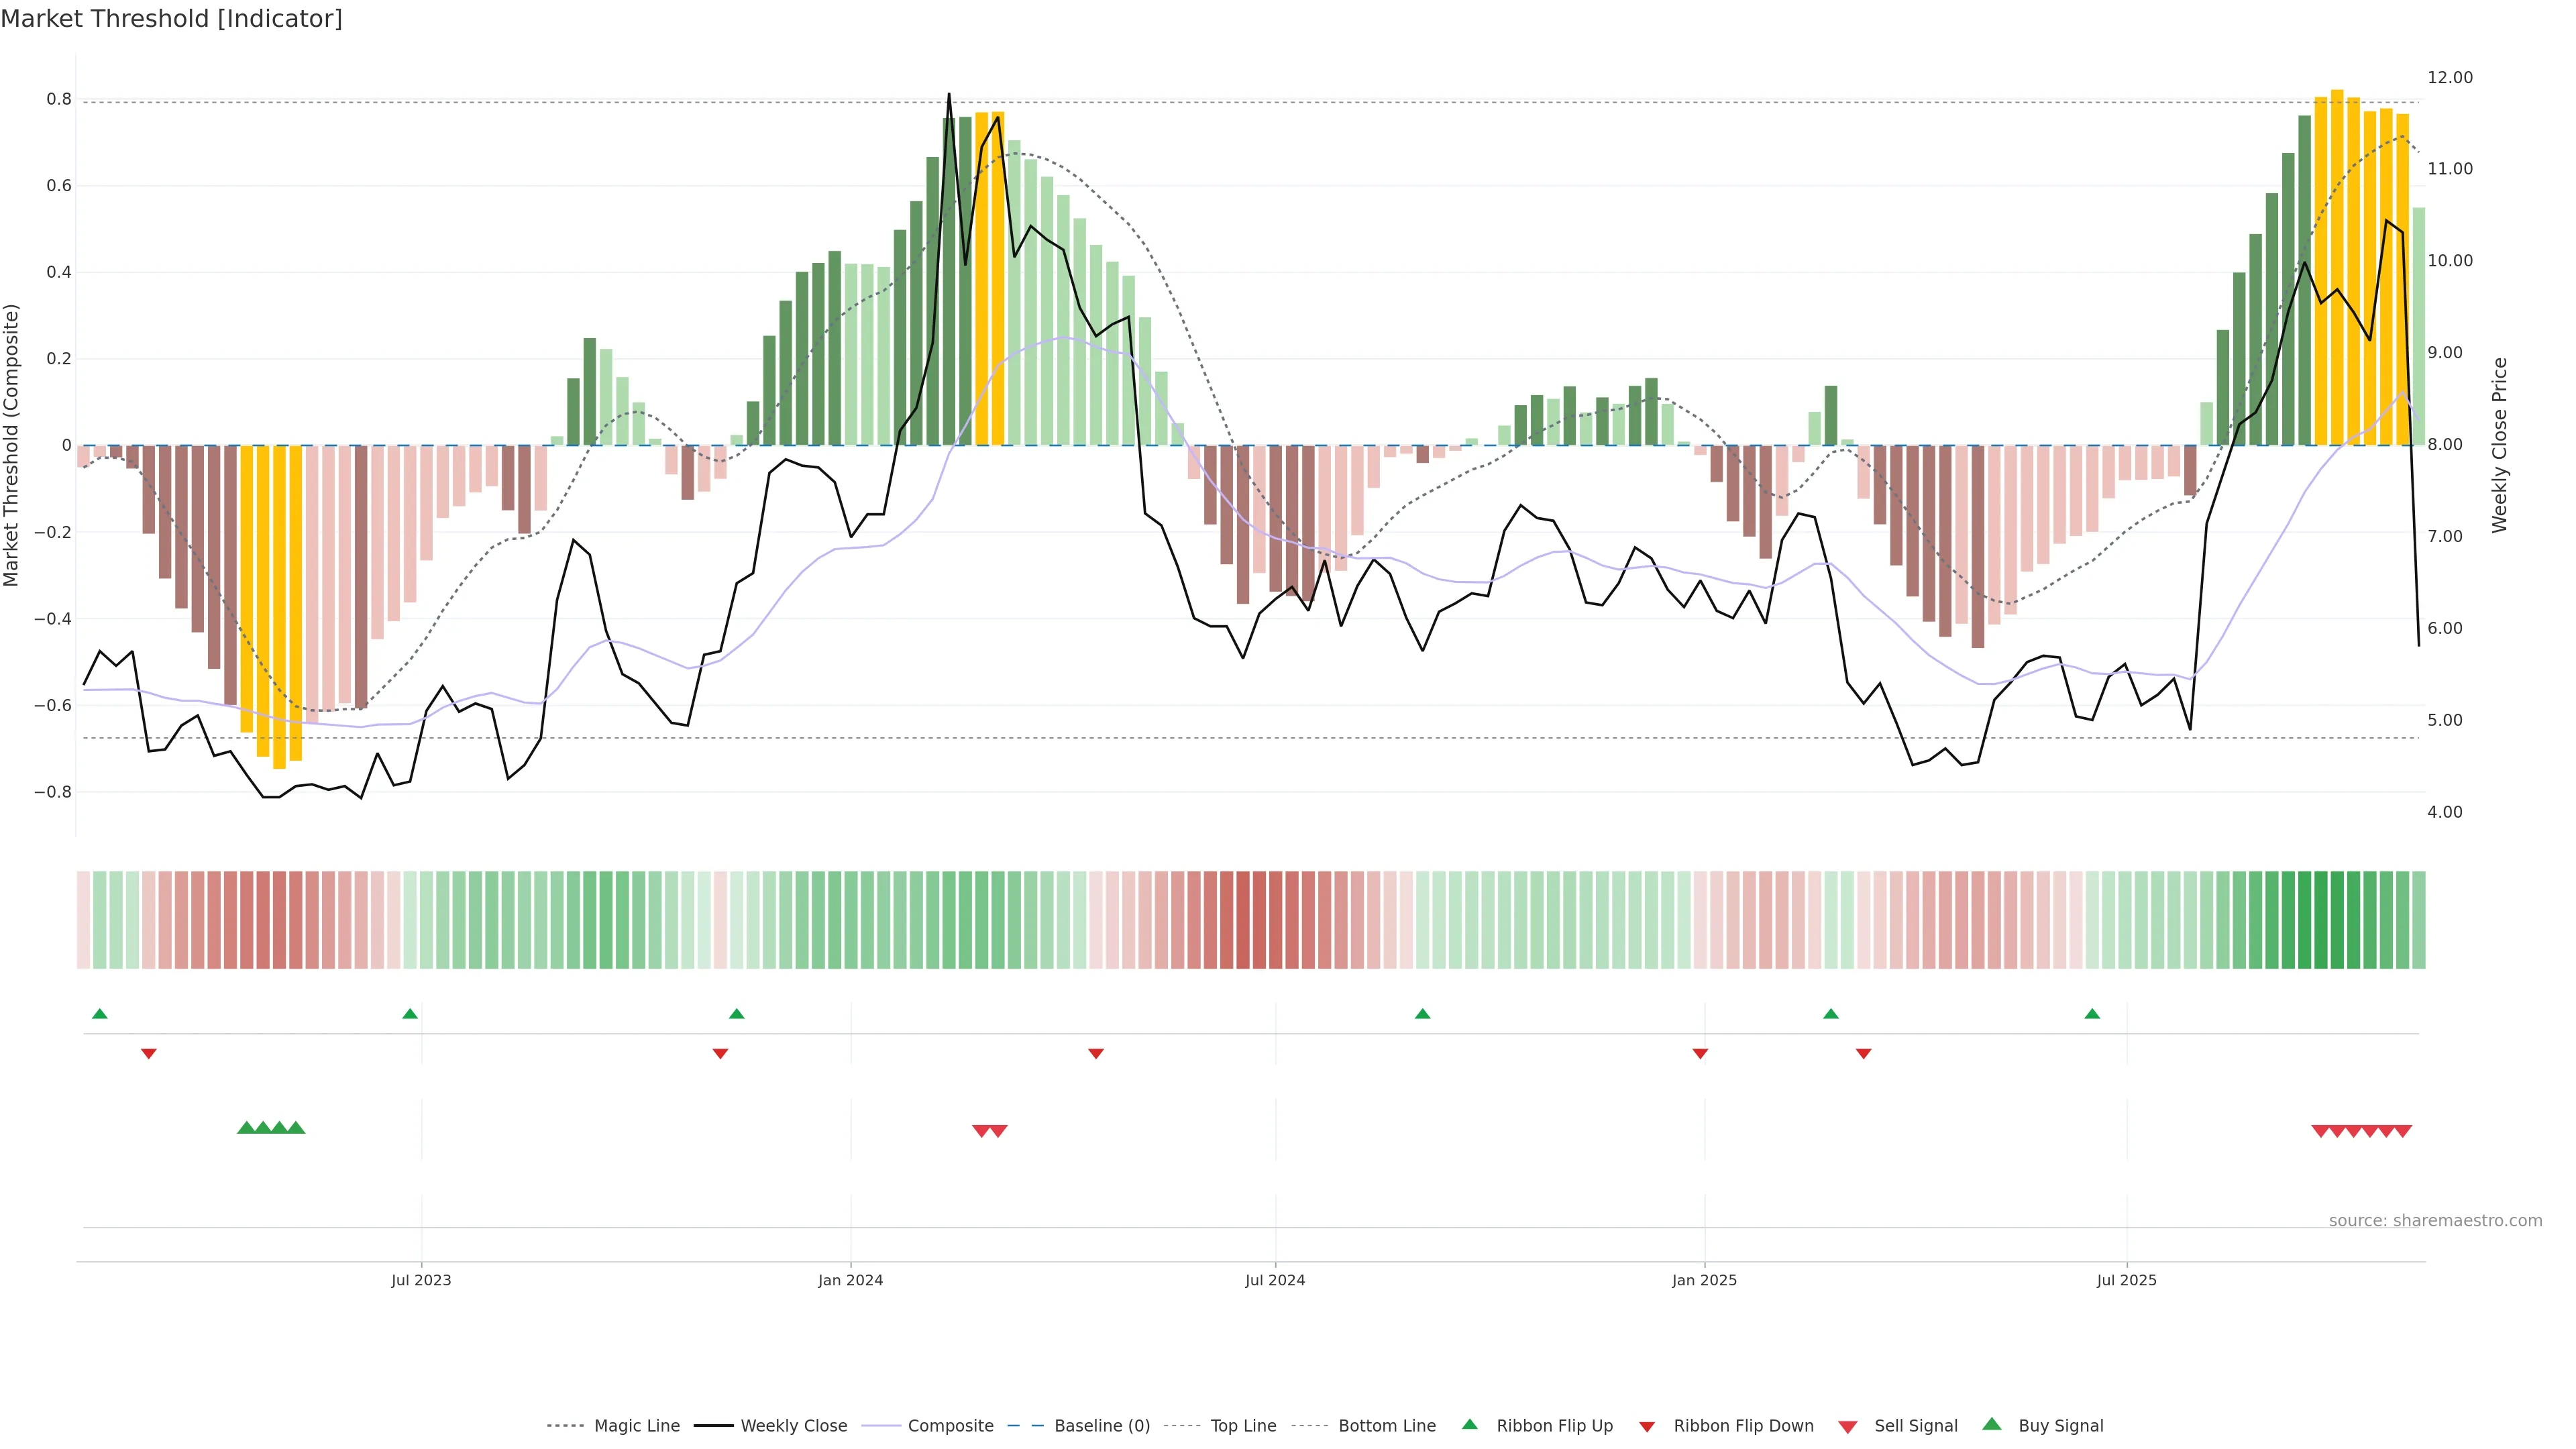Click Ribbon Flip Down legend triangle icon
This screenshot has height=1449, width=2576.
pos(1646,1426)
